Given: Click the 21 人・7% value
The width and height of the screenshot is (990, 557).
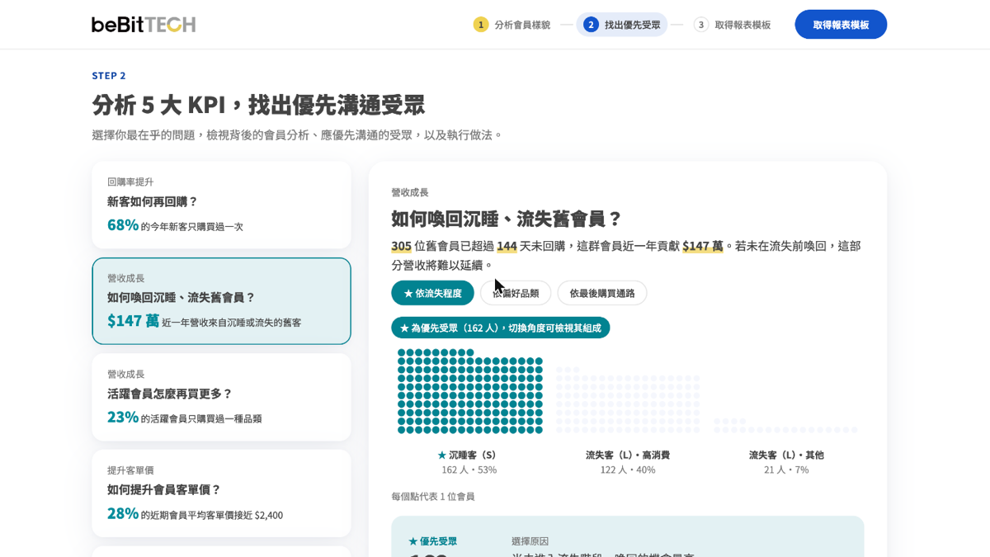Looking at the screenshot, I should pyautogui.click(x=786, y=470).
